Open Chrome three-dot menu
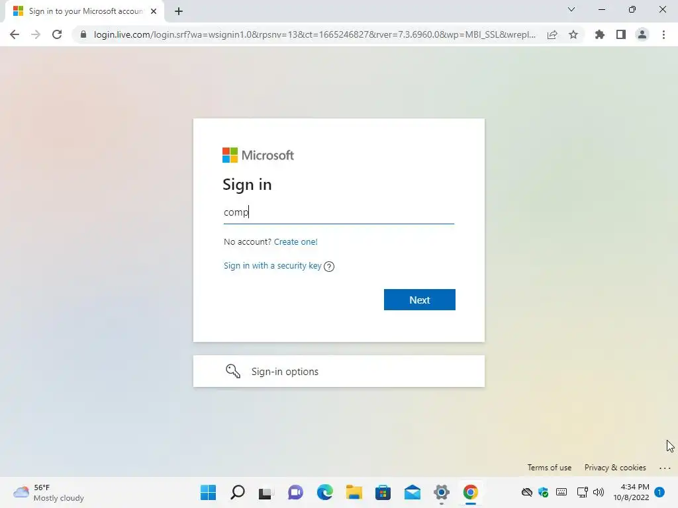Viewport: 678px width, 508px height. 663,34
